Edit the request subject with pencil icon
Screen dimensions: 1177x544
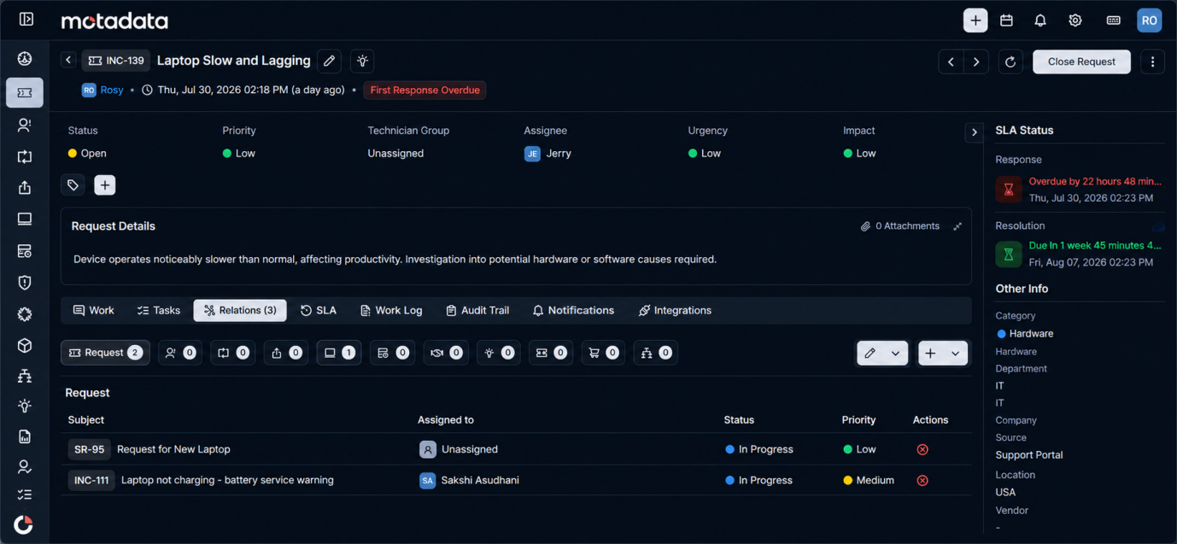(329, 61)
